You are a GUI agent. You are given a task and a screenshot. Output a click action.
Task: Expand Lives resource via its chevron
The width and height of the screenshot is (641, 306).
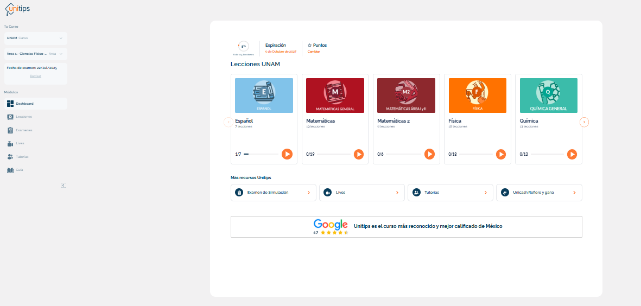(397, 193)
